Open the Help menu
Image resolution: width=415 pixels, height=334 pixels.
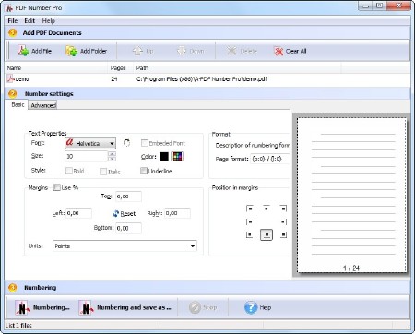click(x=49, y=21)
